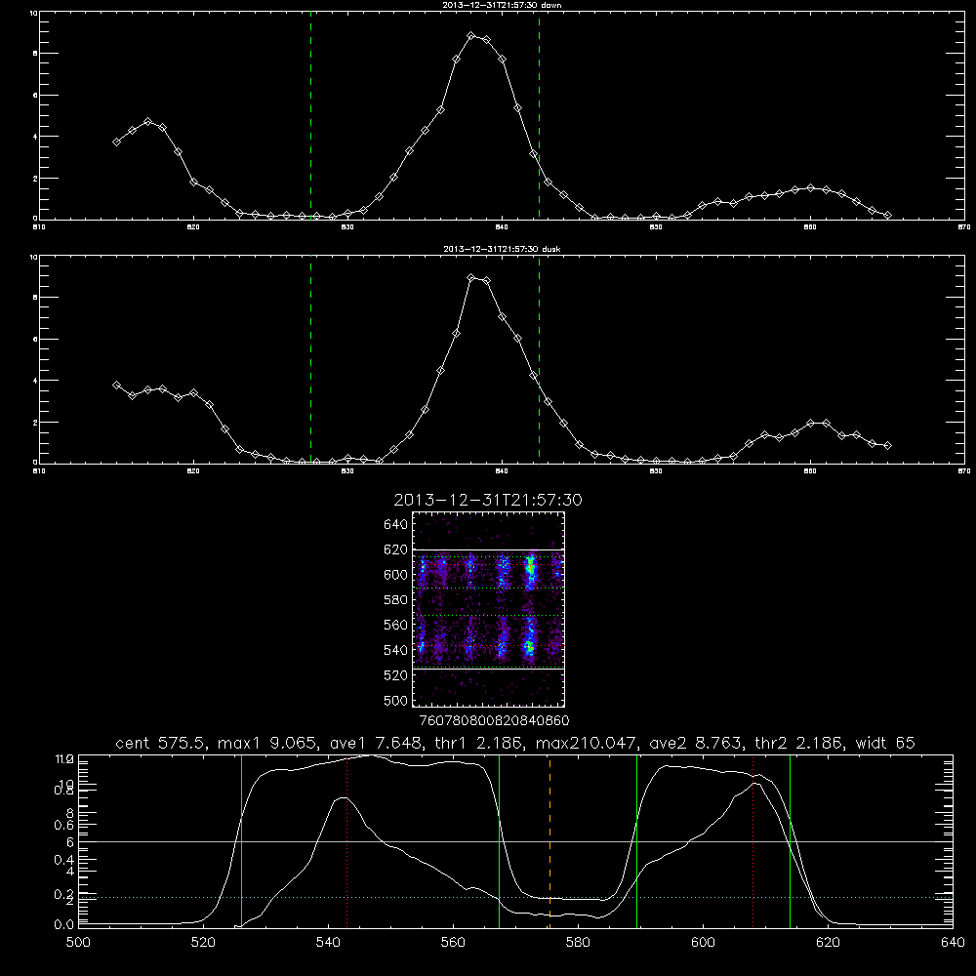
Task: Click spectral image y-axis label 560
Action: click(x=395, y=625)
